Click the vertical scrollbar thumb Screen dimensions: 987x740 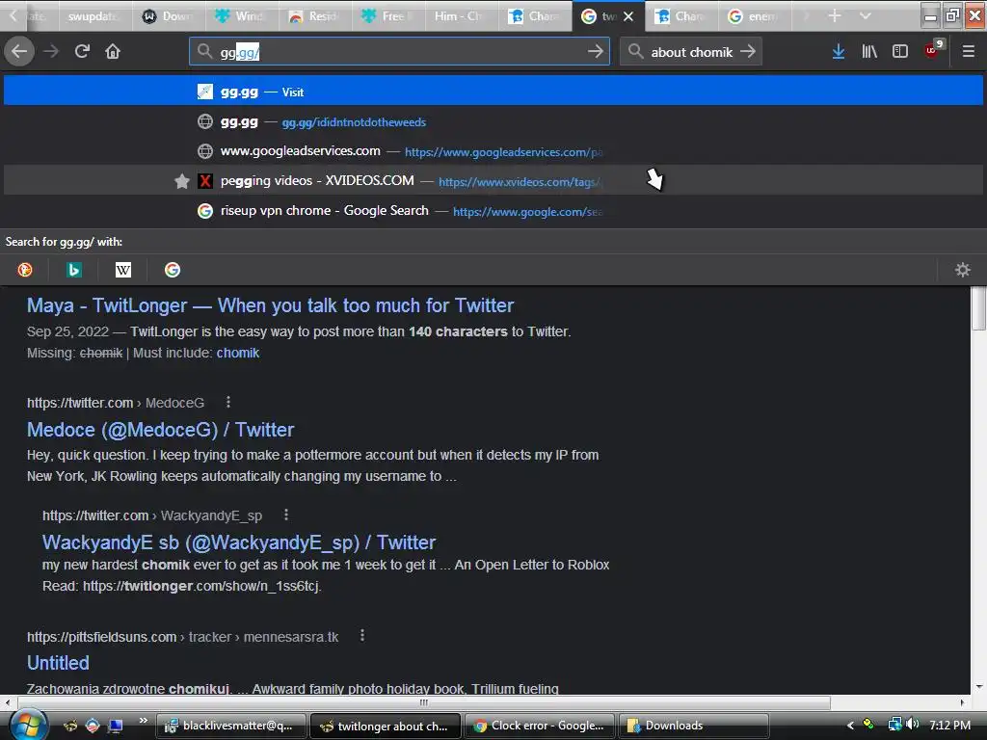pyautogui.click(x=978, y=308)
